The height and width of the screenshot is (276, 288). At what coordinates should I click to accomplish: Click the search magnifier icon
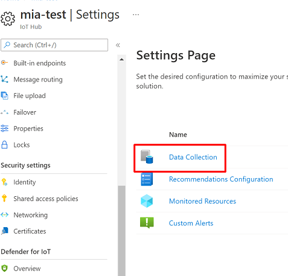coord(7,45)
